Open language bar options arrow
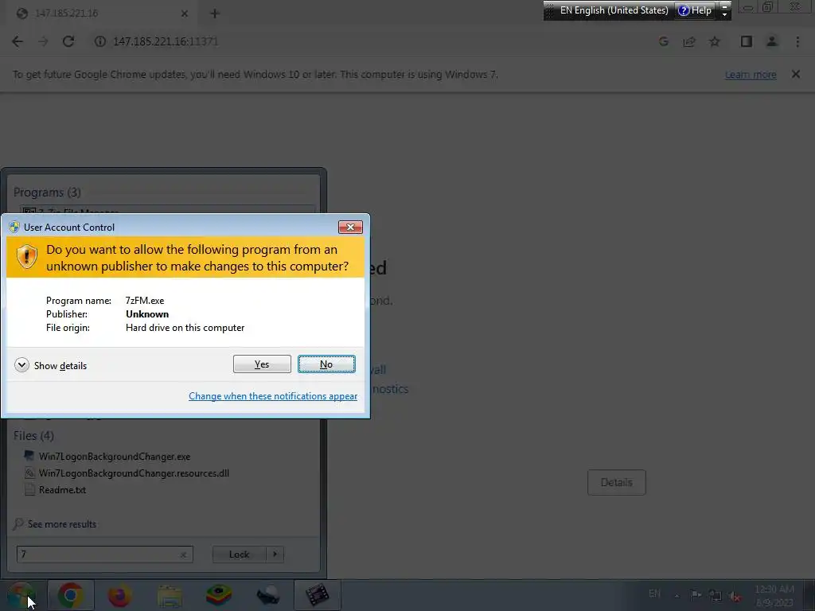This screenshot has height=611, width=815. click(724, 14)
